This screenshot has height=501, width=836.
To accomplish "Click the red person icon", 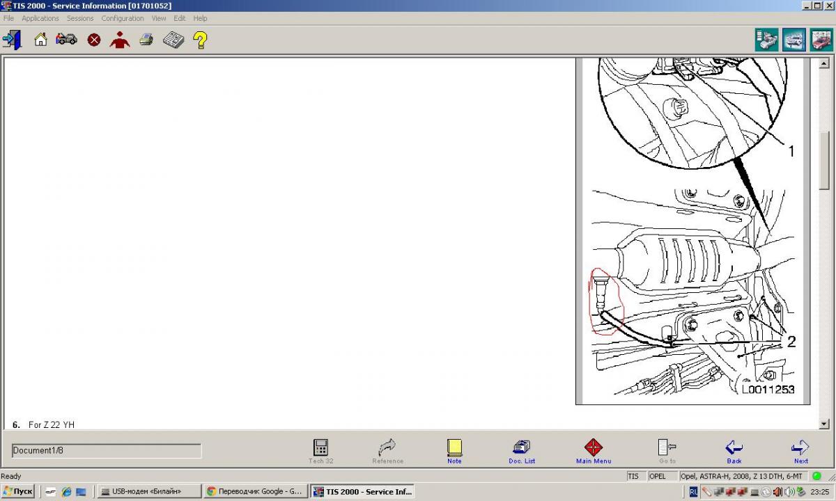I will click(120, 40).
